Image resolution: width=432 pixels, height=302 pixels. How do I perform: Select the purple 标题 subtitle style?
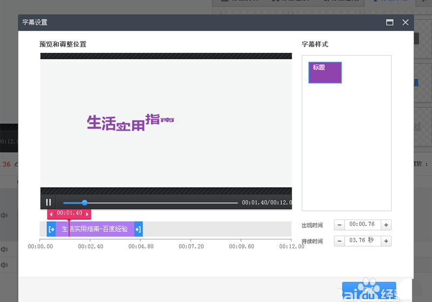[325, 73]
